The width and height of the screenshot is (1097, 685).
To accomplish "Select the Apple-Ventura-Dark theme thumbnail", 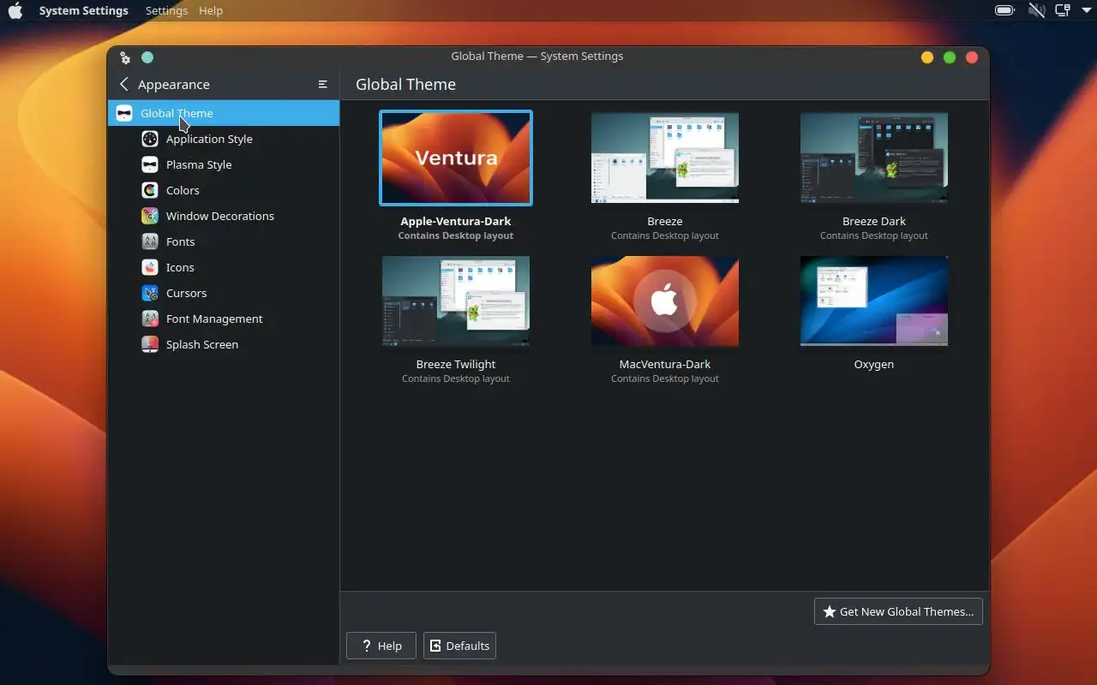I will point(456,158).
